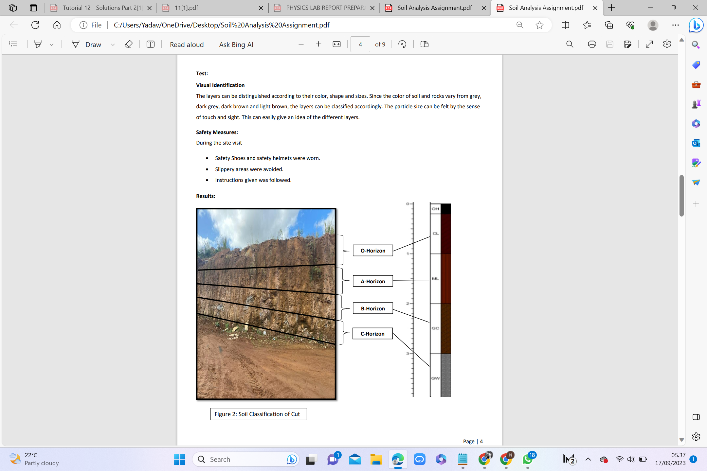707x471 pixels.
Task: Select the Erase annotation tool
Action: click(x=129, y=44)
